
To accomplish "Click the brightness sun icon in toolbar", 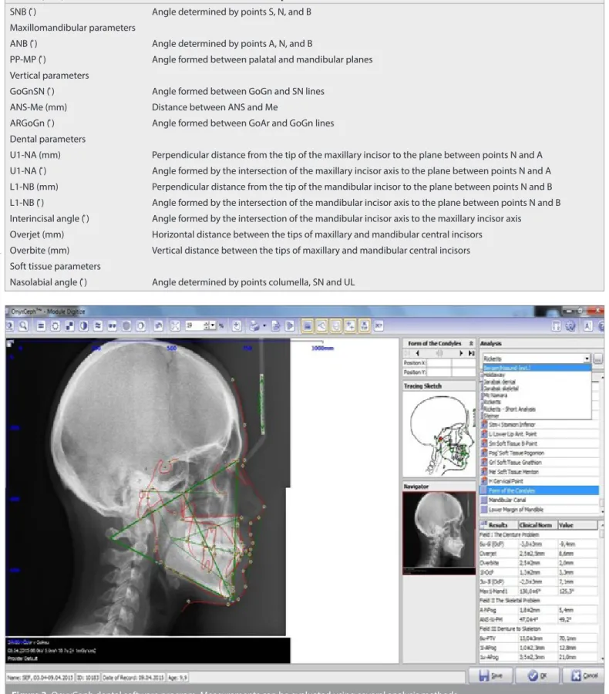I will [x=55, y=326].
